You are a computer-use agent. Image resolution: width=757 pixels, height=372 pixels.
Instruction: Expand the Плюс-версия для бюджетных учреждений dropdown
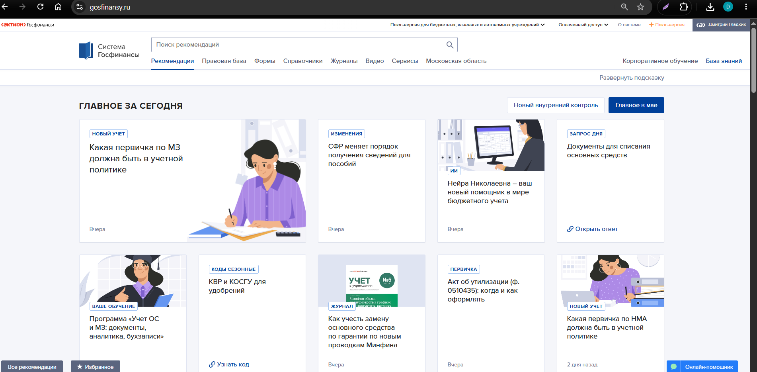467,25
